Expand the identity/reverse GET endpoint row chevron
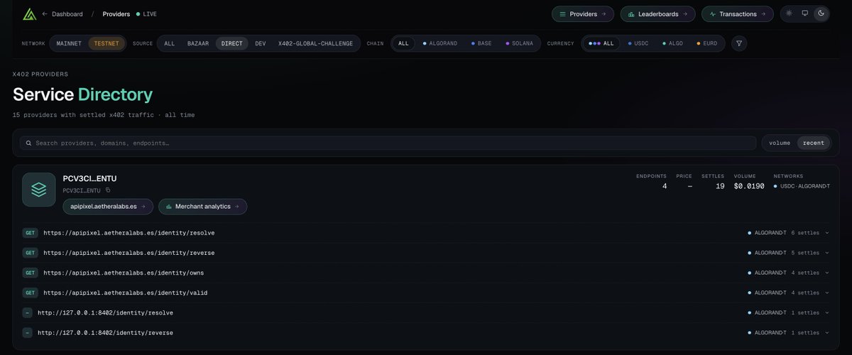 click(826, 253)
